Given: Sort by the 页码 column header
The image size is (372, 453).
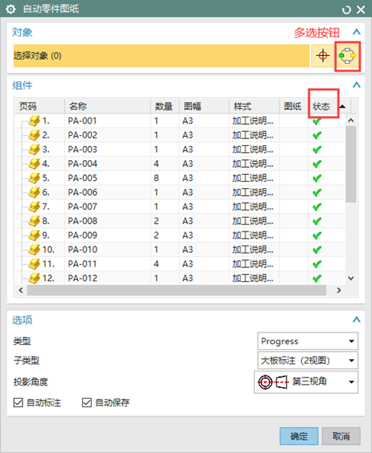Looking at the screenshot, I should pyautogui.click(x=40, y=106).
